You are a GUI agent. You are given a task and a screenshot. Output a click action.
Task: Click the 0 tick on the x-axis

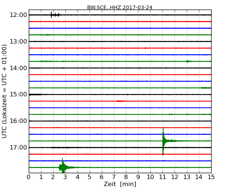tap(29, 177)
